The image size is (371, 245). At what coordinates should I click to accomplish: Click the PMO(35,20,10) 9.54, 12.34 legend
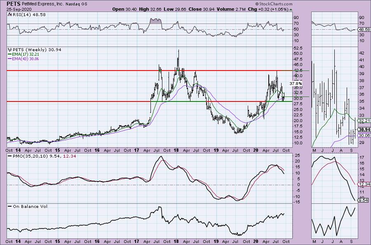point(42,156)
